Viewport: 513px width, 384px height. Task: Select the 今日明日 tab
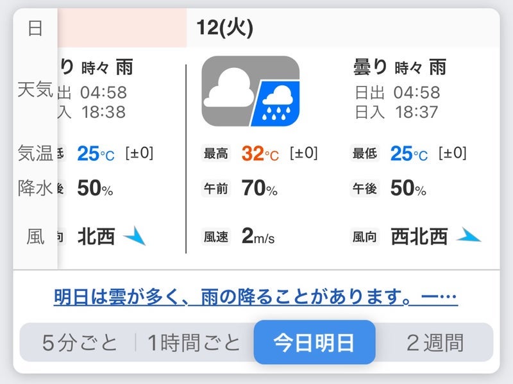pos(314,342)
